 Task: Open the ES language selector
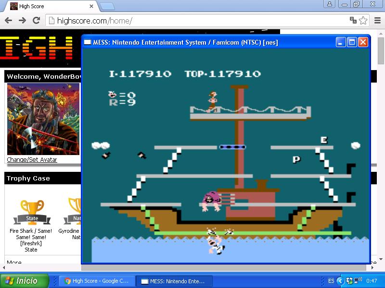[x=331, y=281]
